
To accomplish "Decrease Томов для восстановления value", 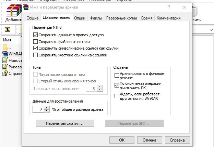I will (100, 90).
